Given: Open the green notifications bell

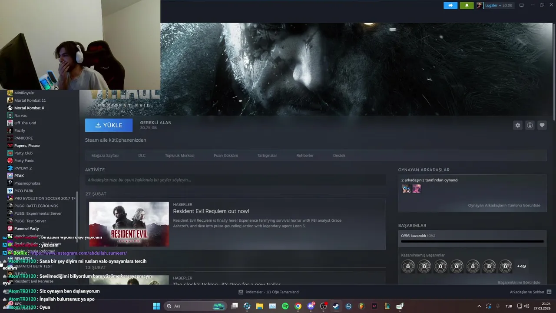Looking at the screenshot, I should [467, 5].
